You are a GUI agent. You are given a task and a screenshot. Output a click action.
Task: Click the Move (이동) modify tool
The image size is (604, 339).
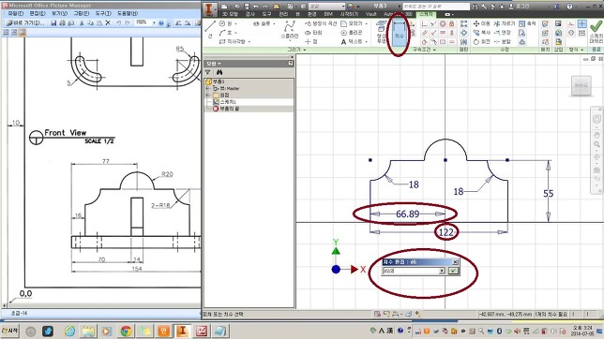pyautogui.click(x=482, y=23)
